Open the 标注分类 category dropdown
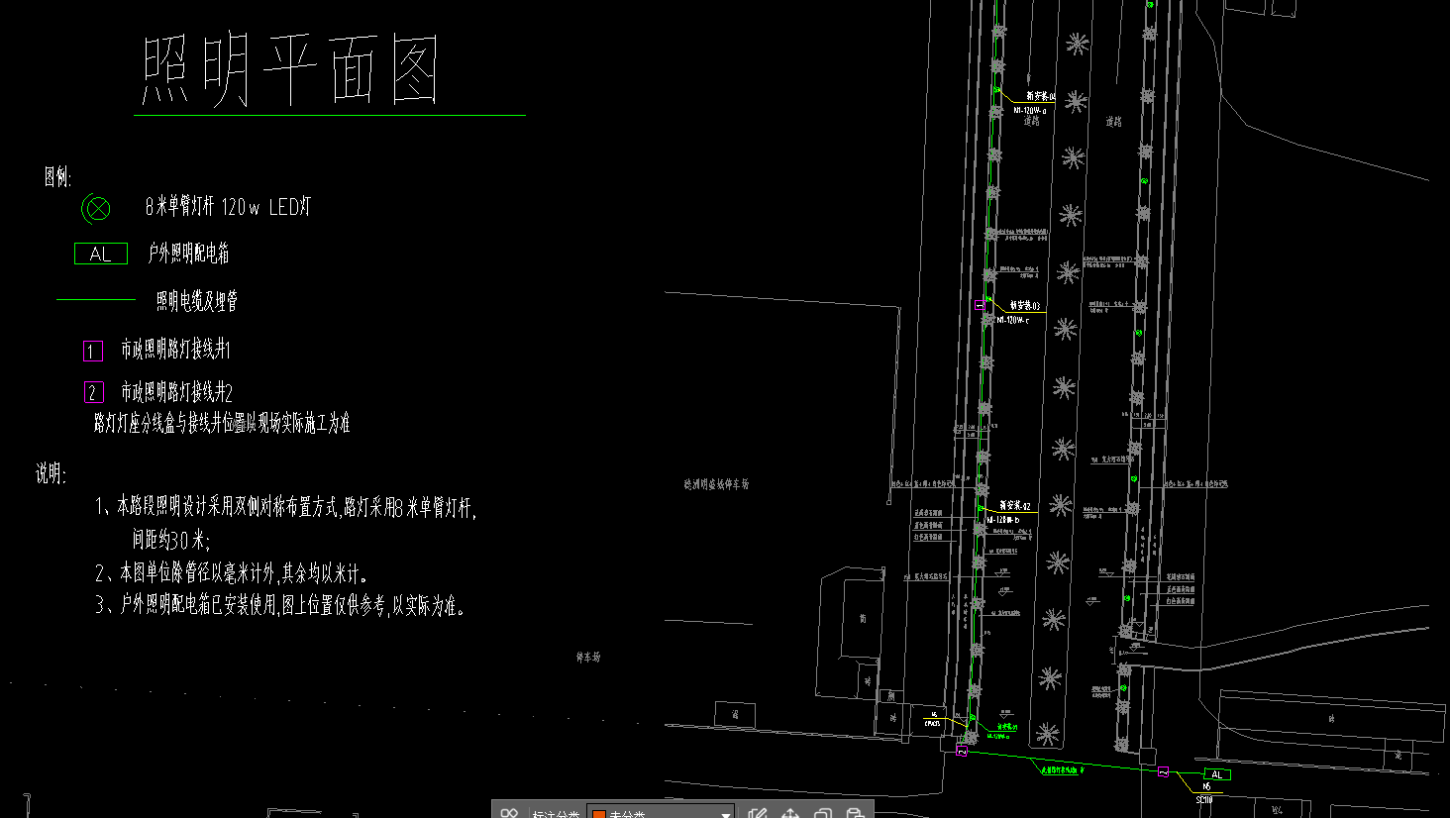This screenshot has height=818, width=1450. pyautogui.click(x=726, y=813)
